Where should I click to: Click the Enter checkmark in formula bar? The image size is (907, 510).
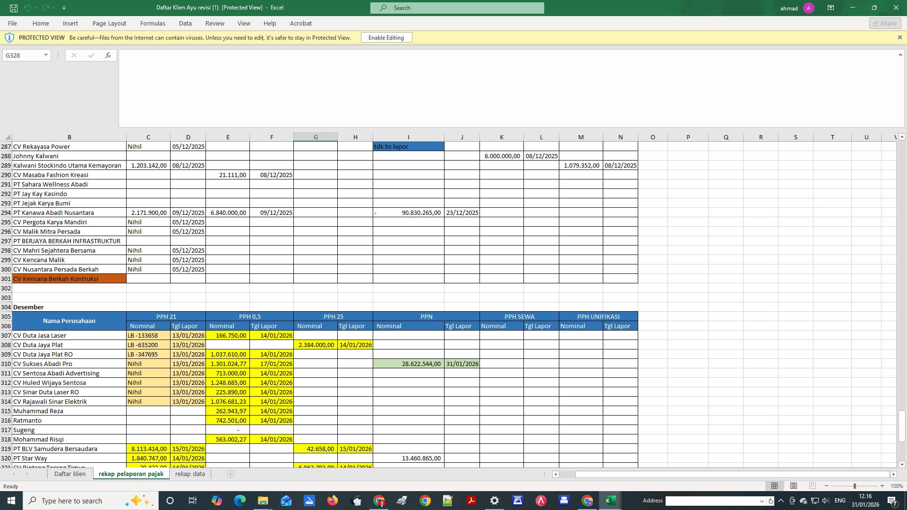coord(91,55)
